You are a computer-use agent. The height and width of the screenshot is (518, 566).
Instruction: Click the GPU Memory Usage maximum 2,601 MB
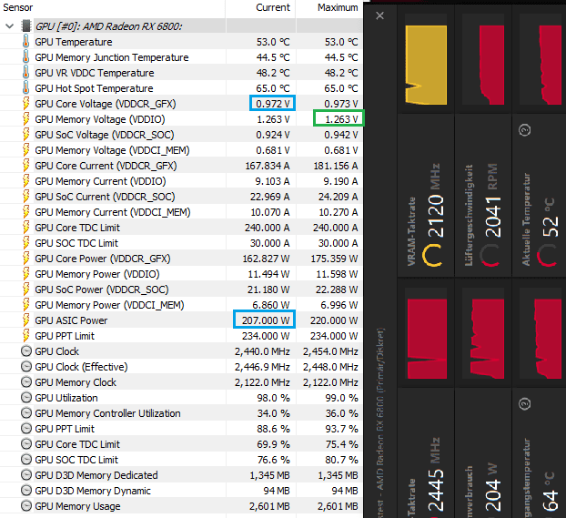coord(338,506)
